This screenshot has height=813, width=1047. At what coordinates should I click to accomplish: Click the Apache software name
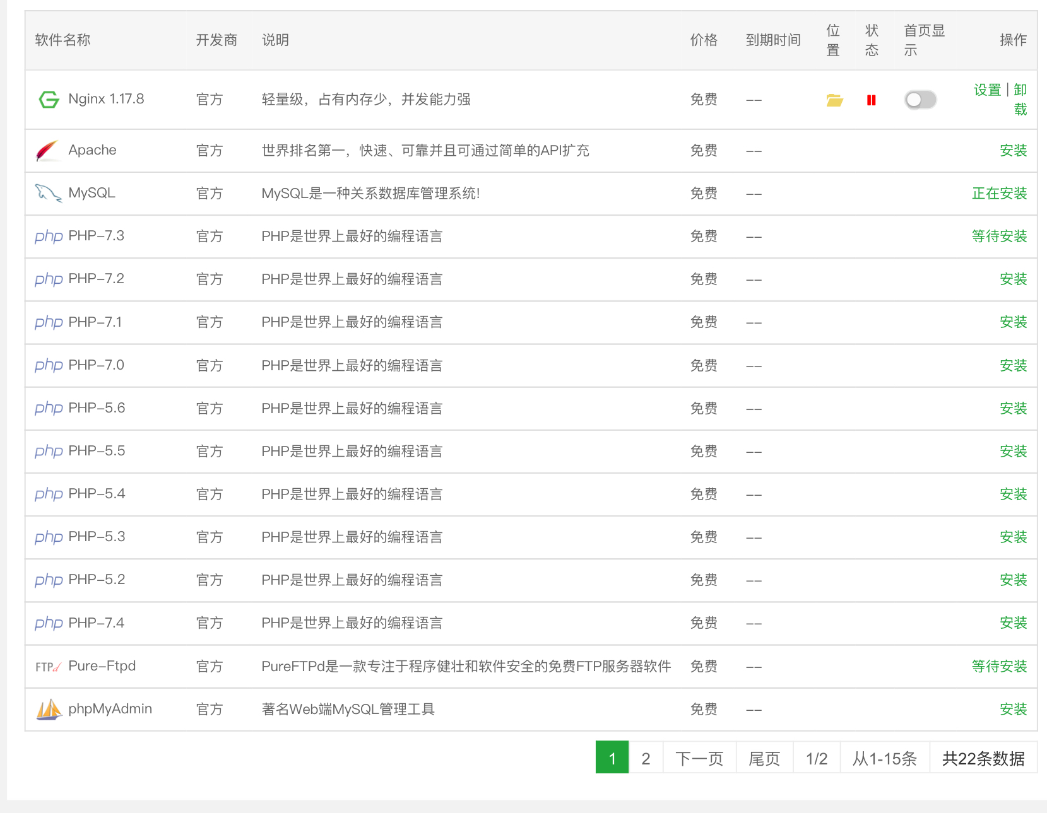[x=92, y=150]
